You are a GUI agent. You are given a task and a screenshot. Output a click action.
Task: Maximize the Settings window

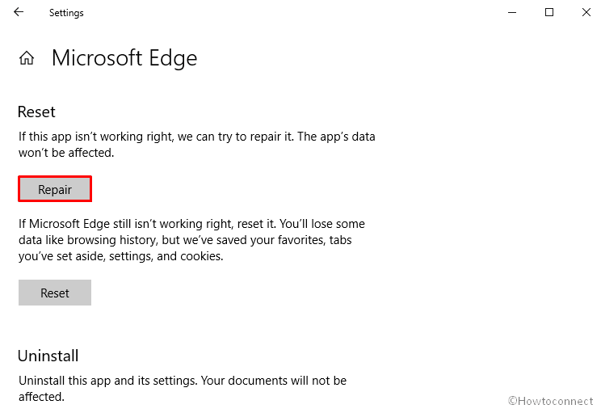[549, 12]
